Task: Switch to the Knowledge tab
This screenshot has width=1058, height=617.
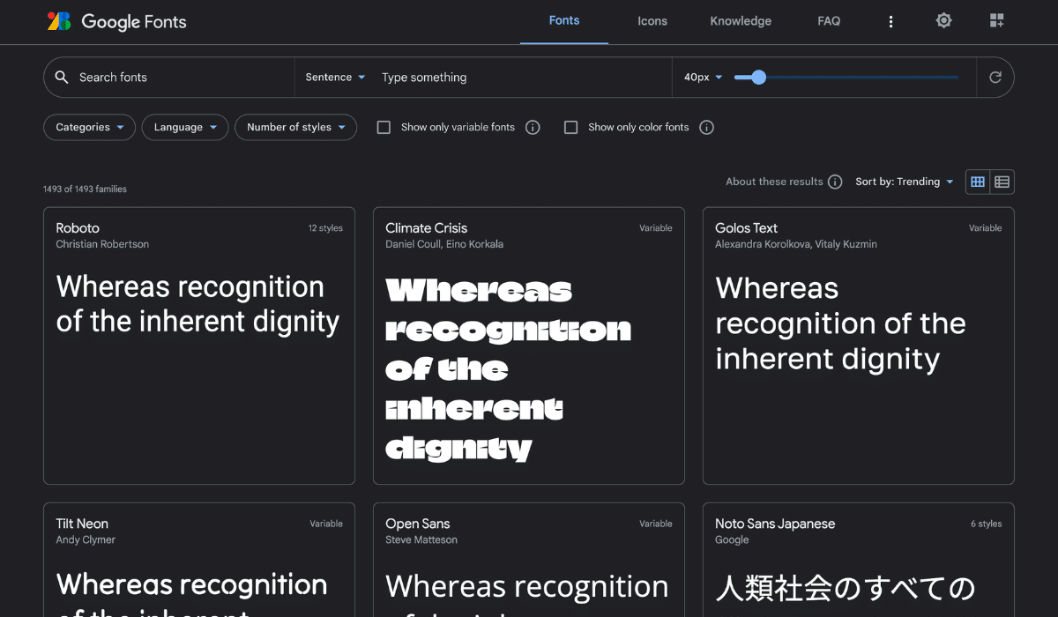Action: click(x=741, y=21)
